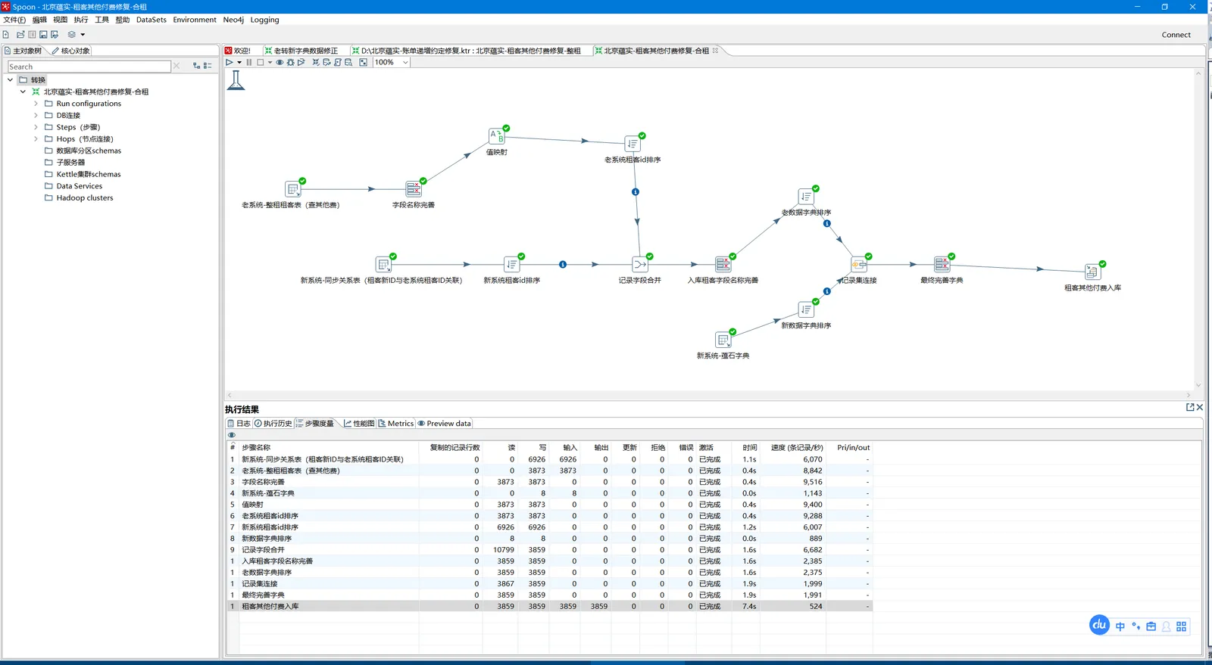1212x665 pixels.
Task: Verify the transformation
Action: 316,62
